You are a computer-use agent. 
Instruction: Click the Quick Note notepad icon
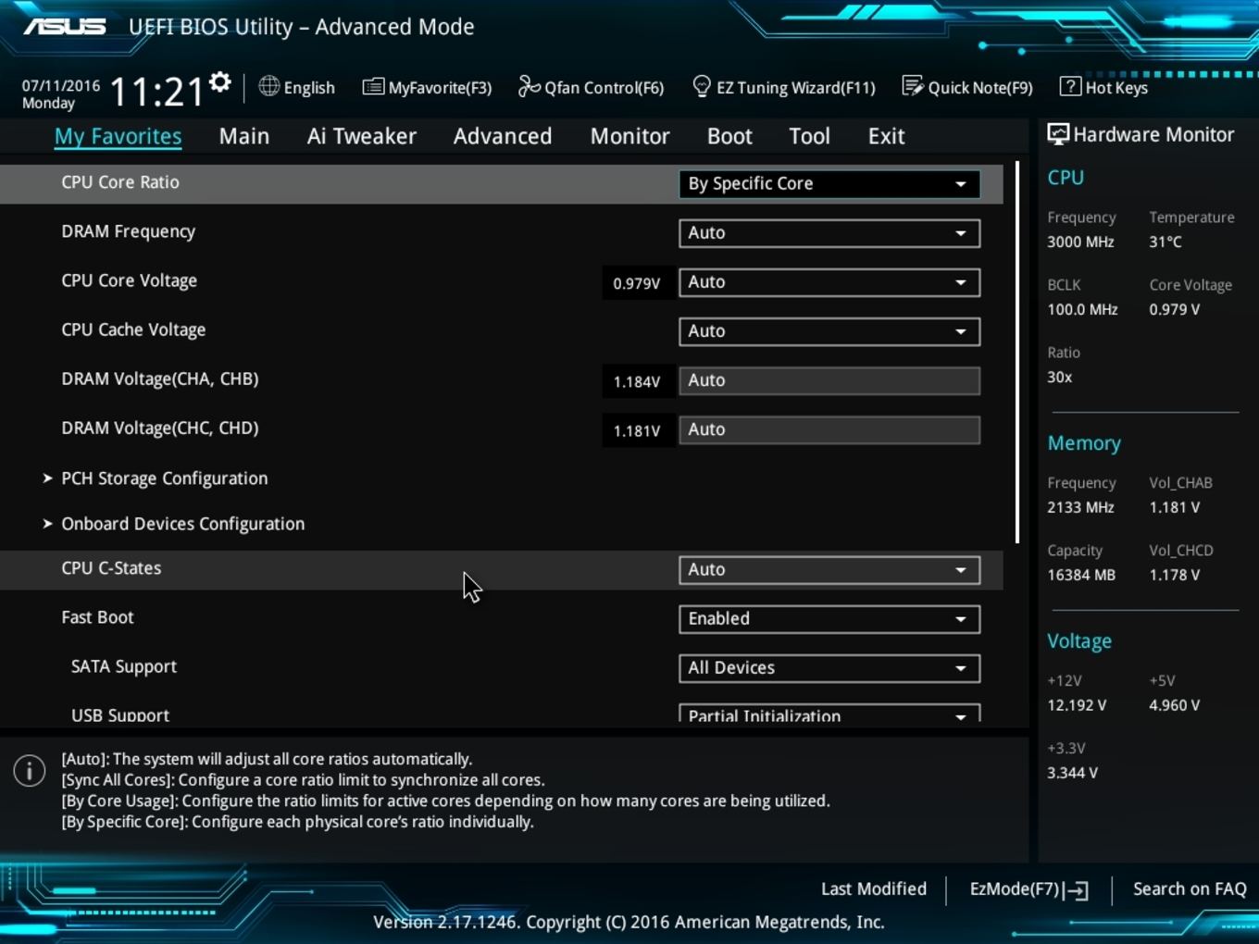point(913,86)
